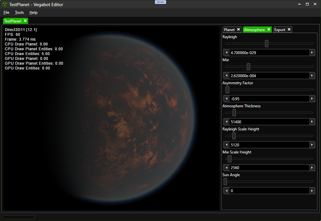Decrease Asymmetry Factor with left arrow
Viewport: 321px width, 221px height.
227,99
